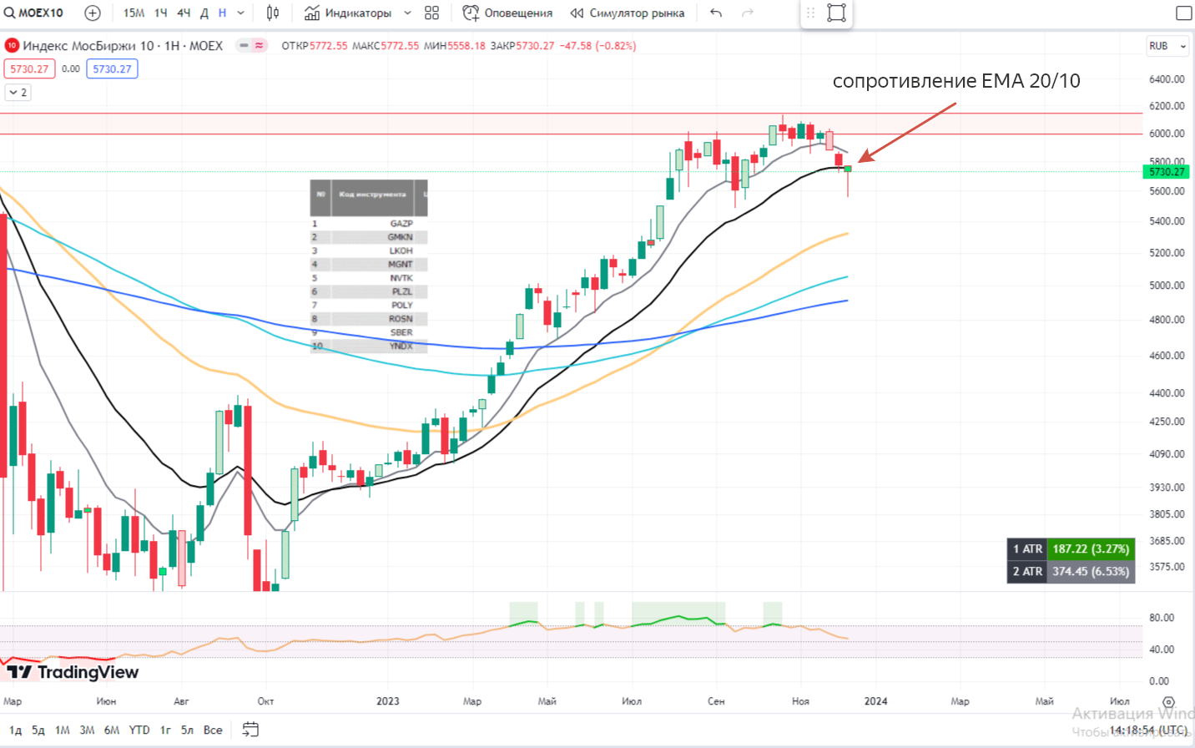Expand the timeframe interval dropdown
1195x748 pixels.
click(x=241, y=13)
